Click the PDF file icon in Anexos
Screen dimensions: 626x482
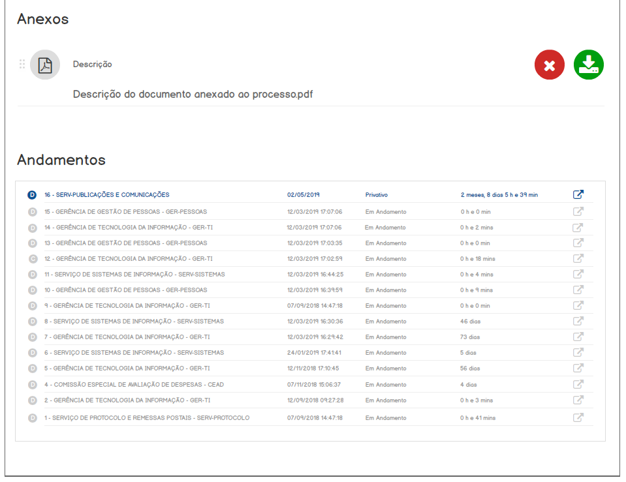click(45, 65)
